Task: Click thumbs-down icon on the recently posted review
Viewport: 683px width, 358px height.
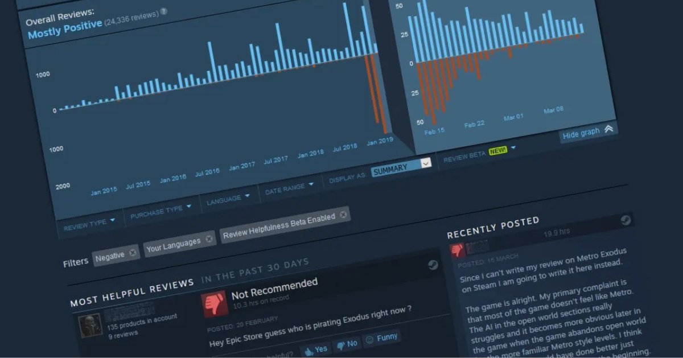Action: pos(458,250)
